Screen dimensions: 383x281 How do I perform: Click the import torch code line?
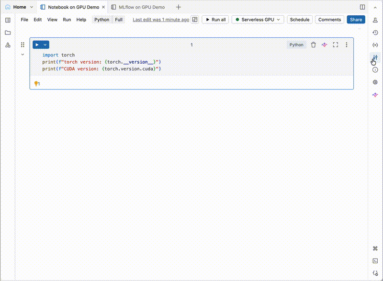click(x=58, y=55)
